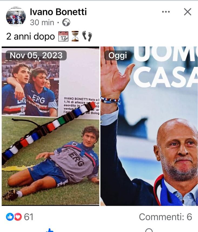Tap the thumbs-up Like button below post
Image resolution: width=198 pixels, height=232 pixels.
(50, 230)
